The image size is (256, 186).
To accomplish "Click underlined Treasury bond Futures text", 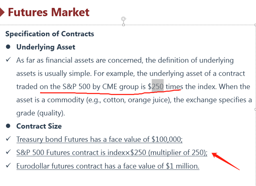I will [x=99, y=139].
